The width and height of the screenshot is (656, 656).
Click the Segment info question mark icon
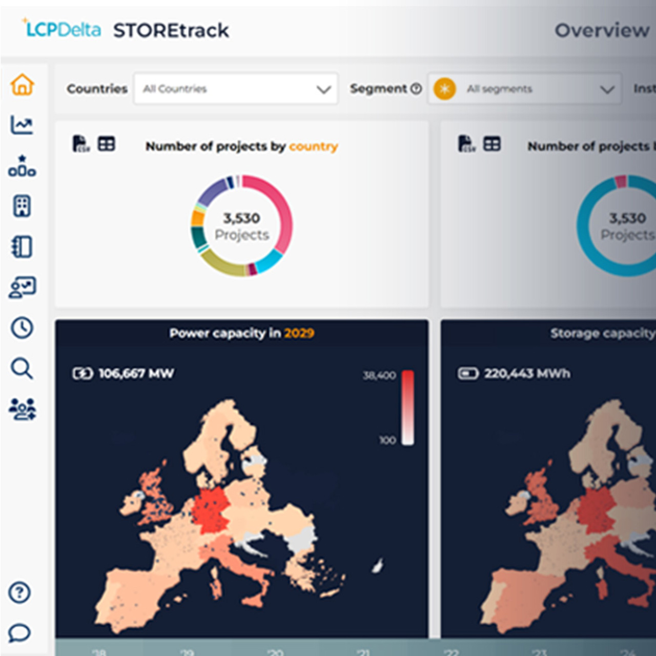pos(416,89)
